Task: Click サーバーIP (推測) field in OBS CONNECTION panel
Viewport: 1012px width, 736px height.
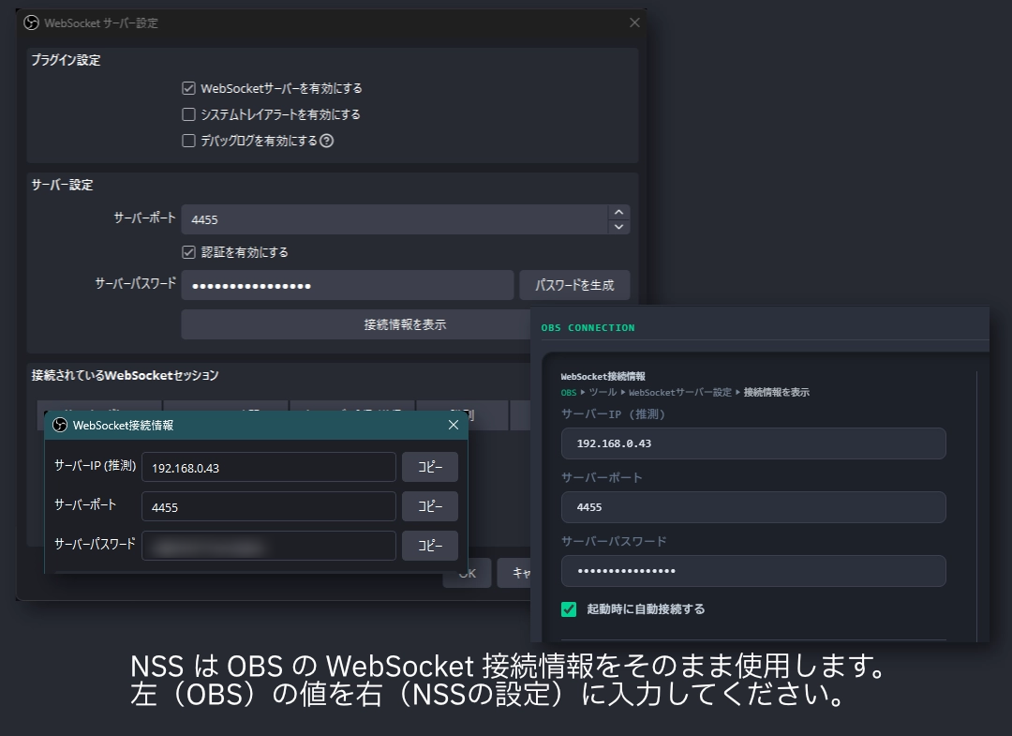Action: pos(753,443)
